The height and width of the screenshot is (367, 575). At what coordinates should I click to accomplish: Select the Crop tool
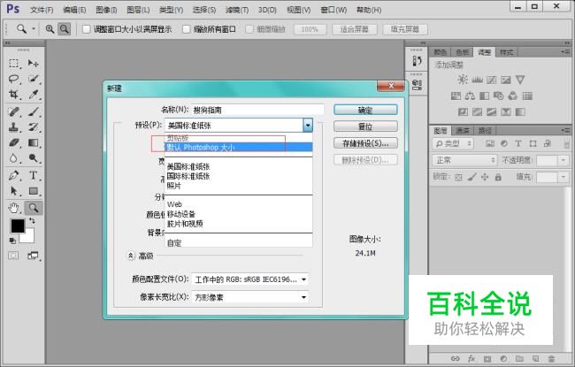tap(13, 95)
